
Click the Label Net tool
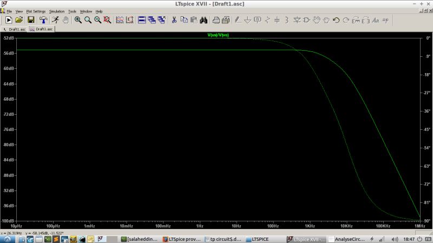point(258,20)
